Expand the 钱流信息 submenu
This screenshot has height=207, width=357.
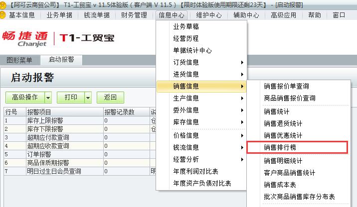pos(201,147)
